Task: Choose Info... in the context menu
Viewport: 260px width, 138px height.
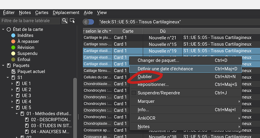Action: 185,110
